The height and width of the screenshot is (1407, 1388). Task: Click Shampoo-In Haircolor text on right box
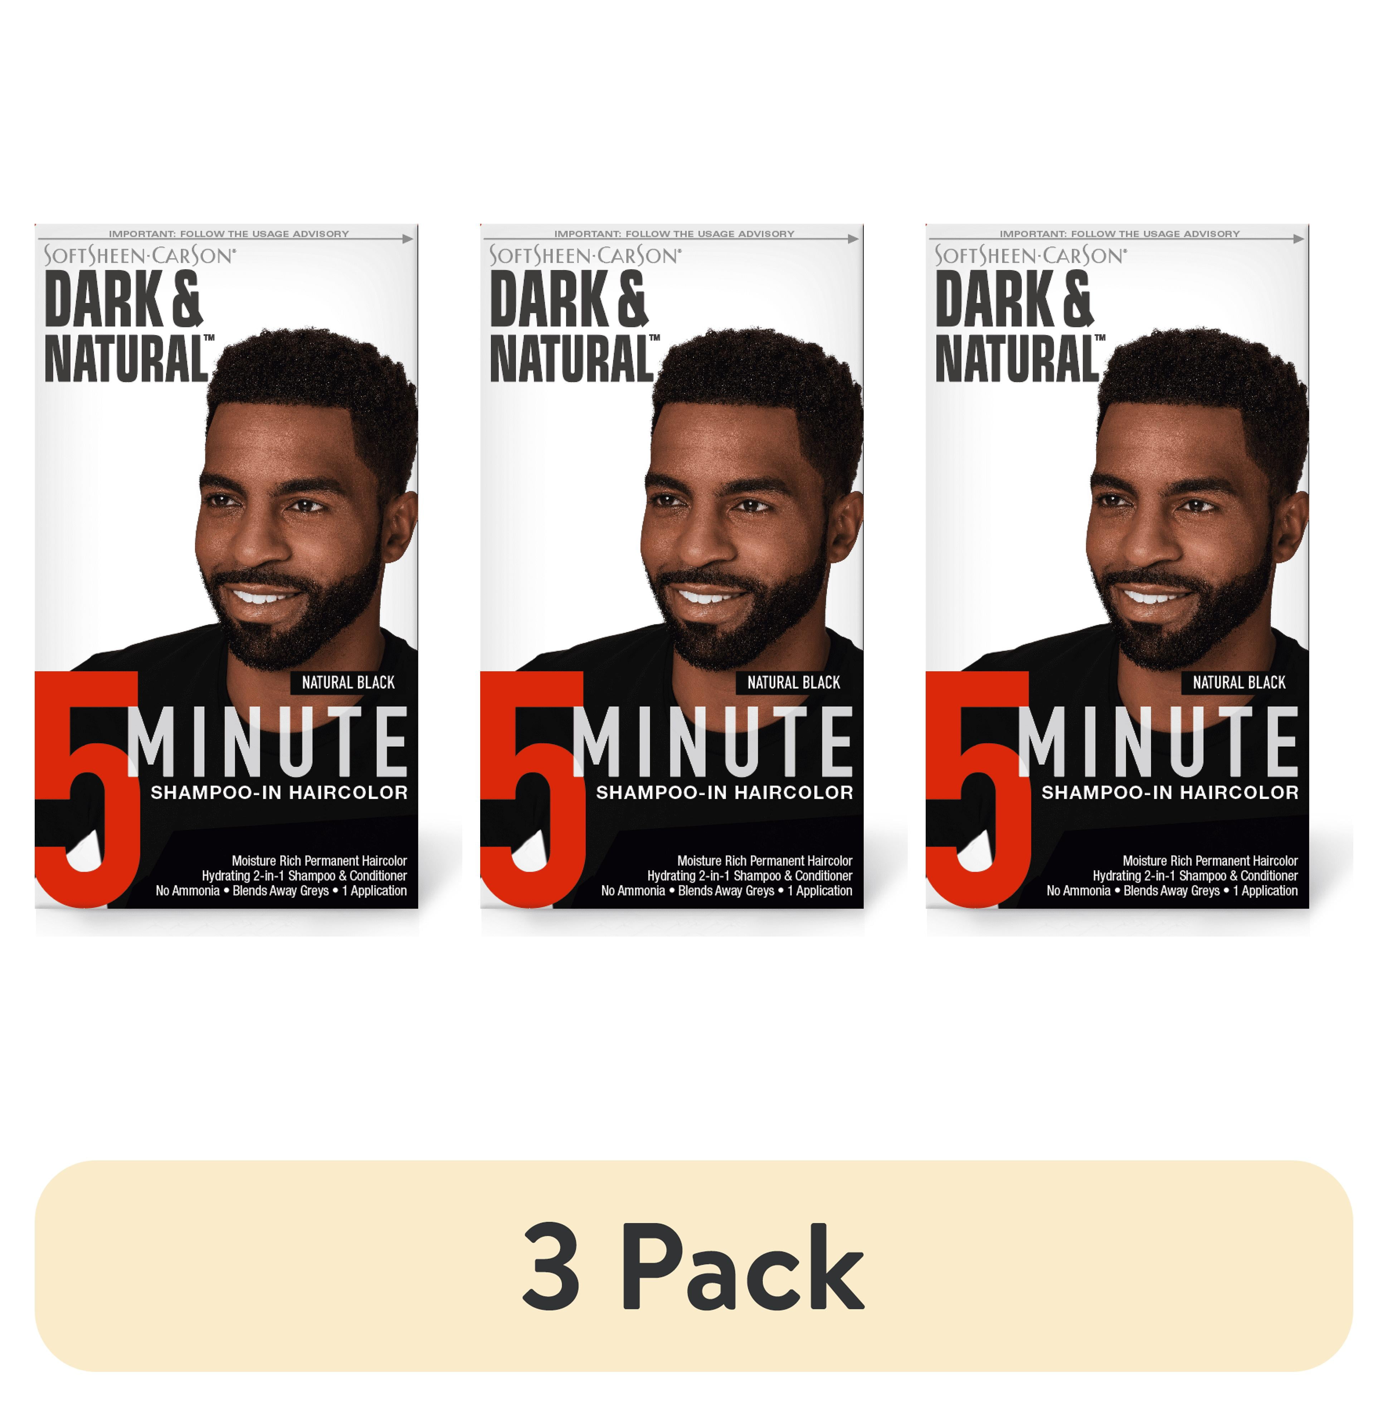click(x=1170, y=792)
